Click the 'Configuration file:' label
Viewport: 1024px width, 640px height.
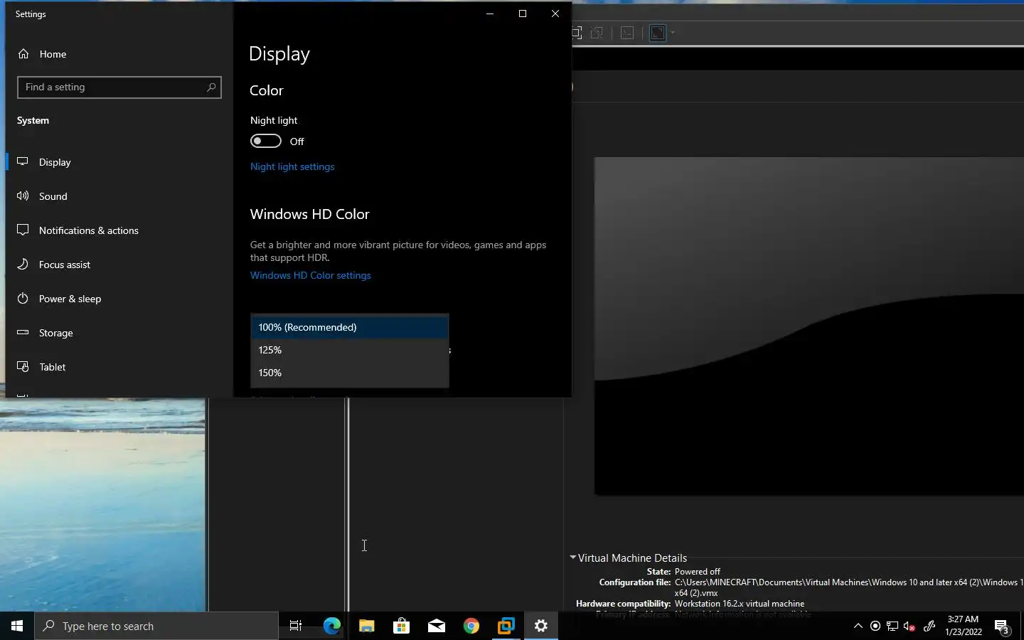pos(634,582)
